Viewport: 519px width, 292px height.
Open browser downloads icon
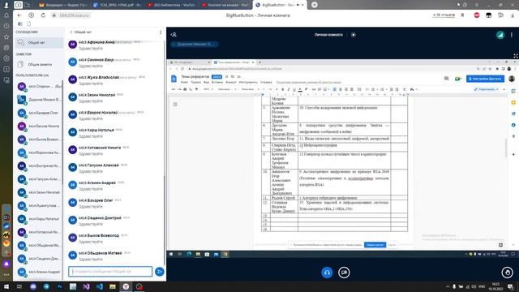tap(512, 15)
